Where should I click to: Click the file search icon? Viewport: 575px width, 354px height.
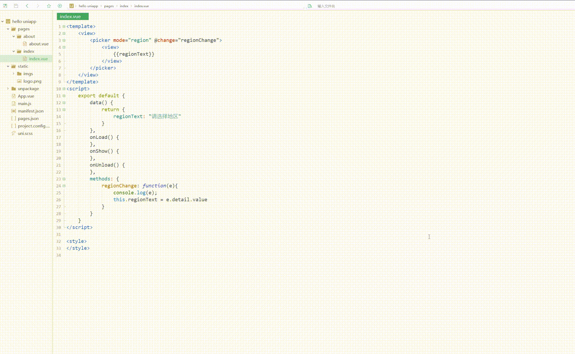310,6
